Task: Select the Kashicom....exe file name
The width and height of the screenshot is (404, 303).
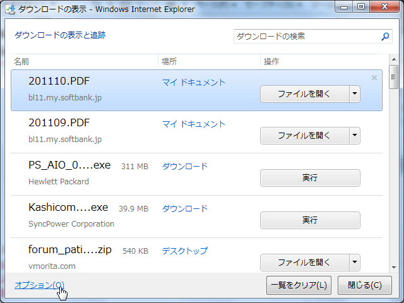Action: click(68, 207)
